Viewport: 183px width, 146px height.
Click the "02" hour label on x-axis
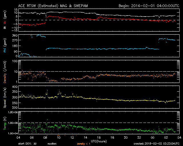tap(166, 138)
